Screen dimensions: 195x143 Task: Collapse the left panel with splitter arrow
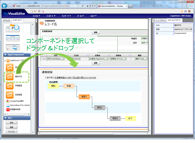[x=37, y=21]
